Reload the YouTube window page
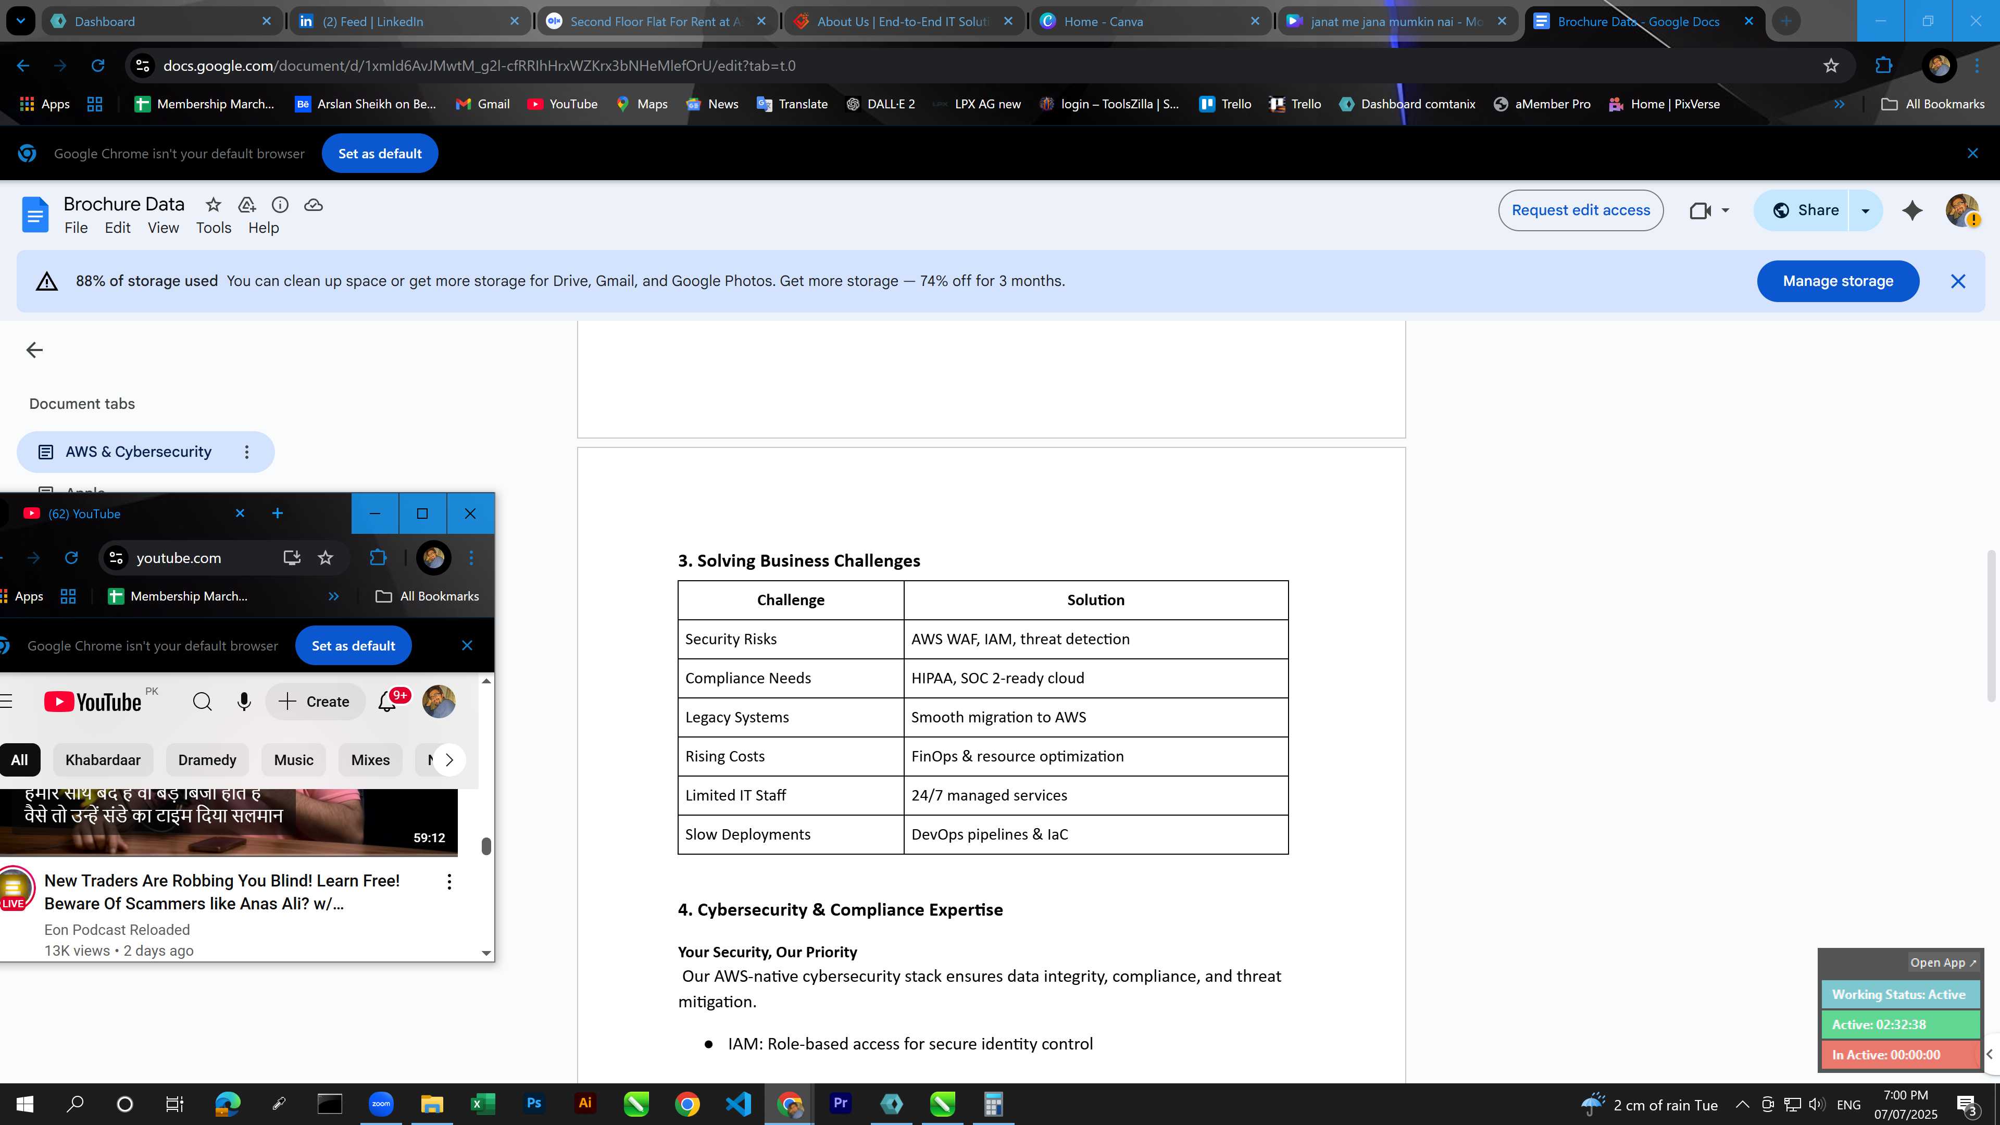Screen dimensions: 2000x1125 [71, 557]
